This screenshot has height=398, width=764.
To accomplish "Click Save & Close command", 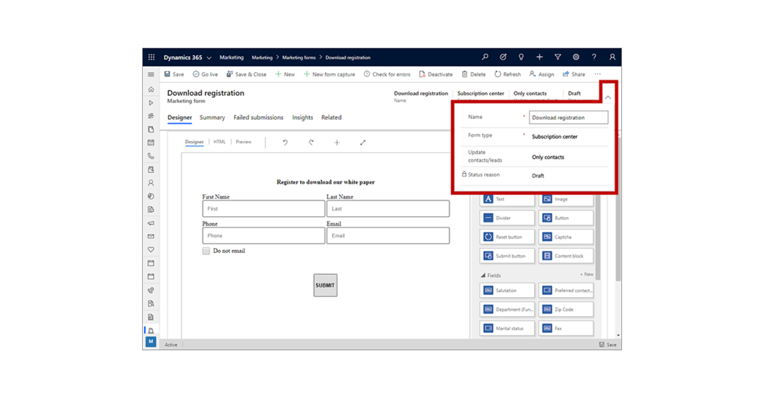I will 246,74.
